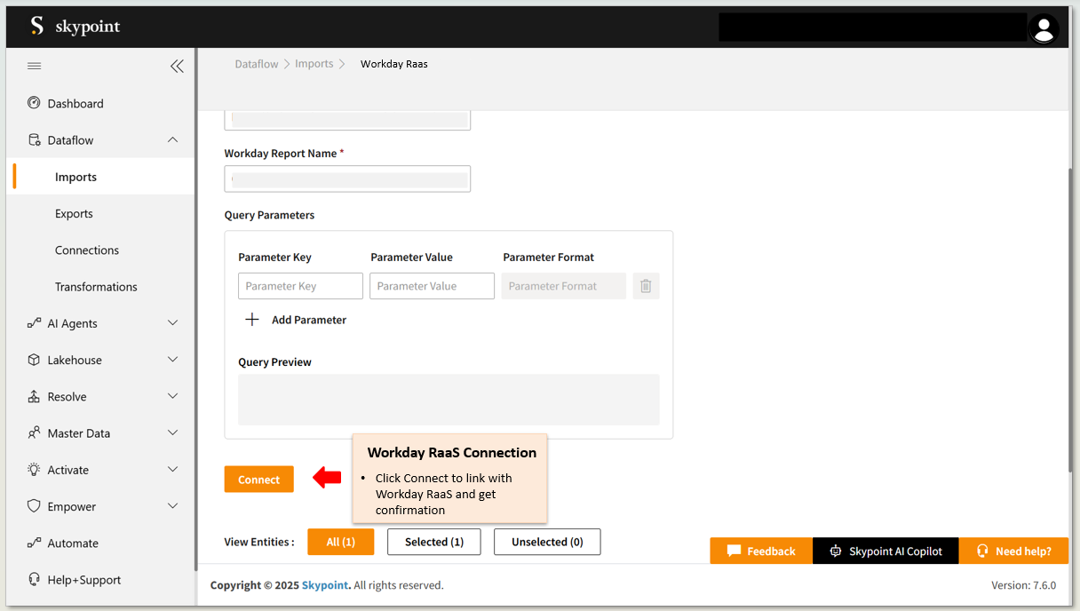The height and width of the screenshot is (611, 1080).
Task: Click the user profile avatar icon
Action: tap(1043, 28)
